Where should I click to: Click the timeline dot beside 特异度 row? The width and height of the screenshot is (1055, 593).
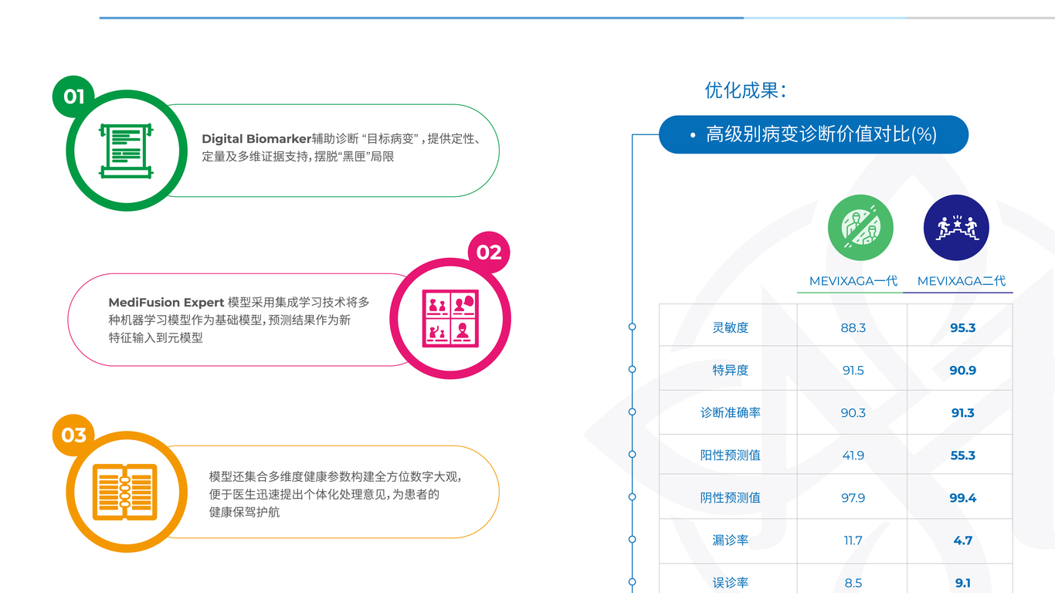tap(632, 369)
